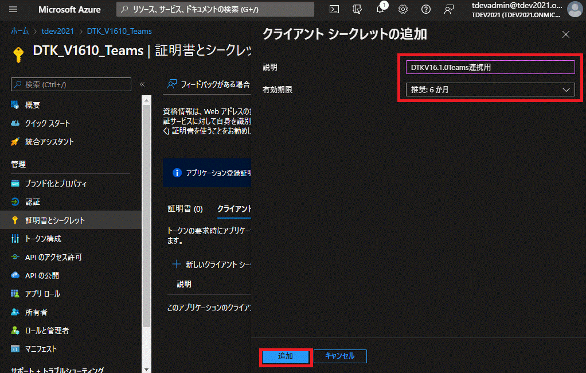
Task: Click the side menu scrollbar thumb
Action: point(147,216)
